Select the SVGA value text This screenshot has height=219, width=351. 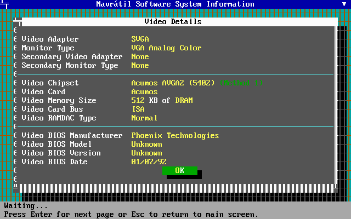pyautogui.click(x=140, y=39)
